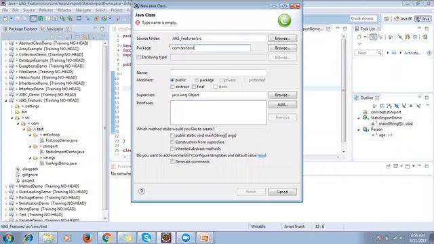Open Skype from the taskbar
The image size is (434, 244).
[x=146, y=238]
